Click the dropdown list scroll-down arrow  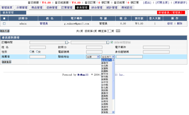click(x=113, y=112)
